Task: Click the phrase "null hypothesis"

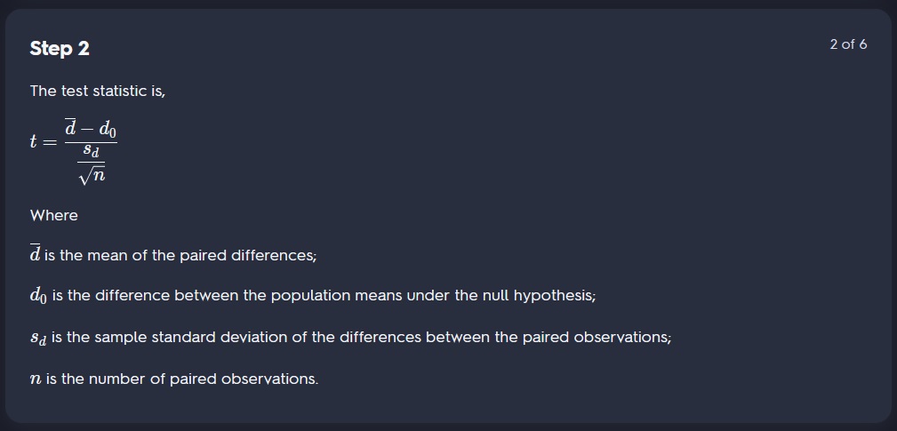Action: pos(541,296)
